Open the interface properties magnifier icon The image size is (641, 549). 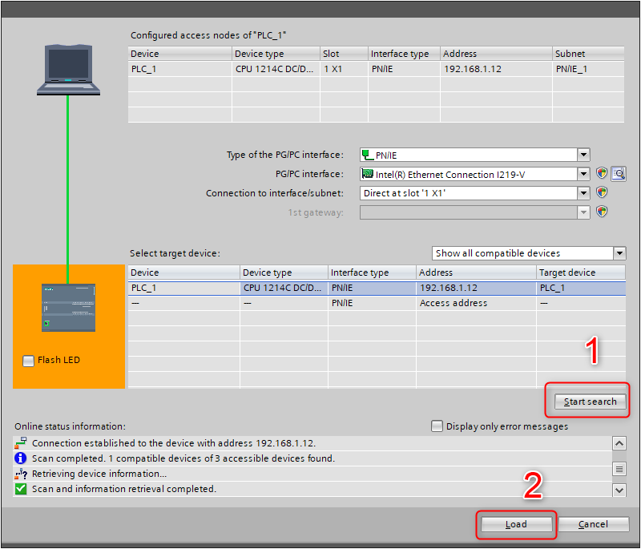[618, 174]
